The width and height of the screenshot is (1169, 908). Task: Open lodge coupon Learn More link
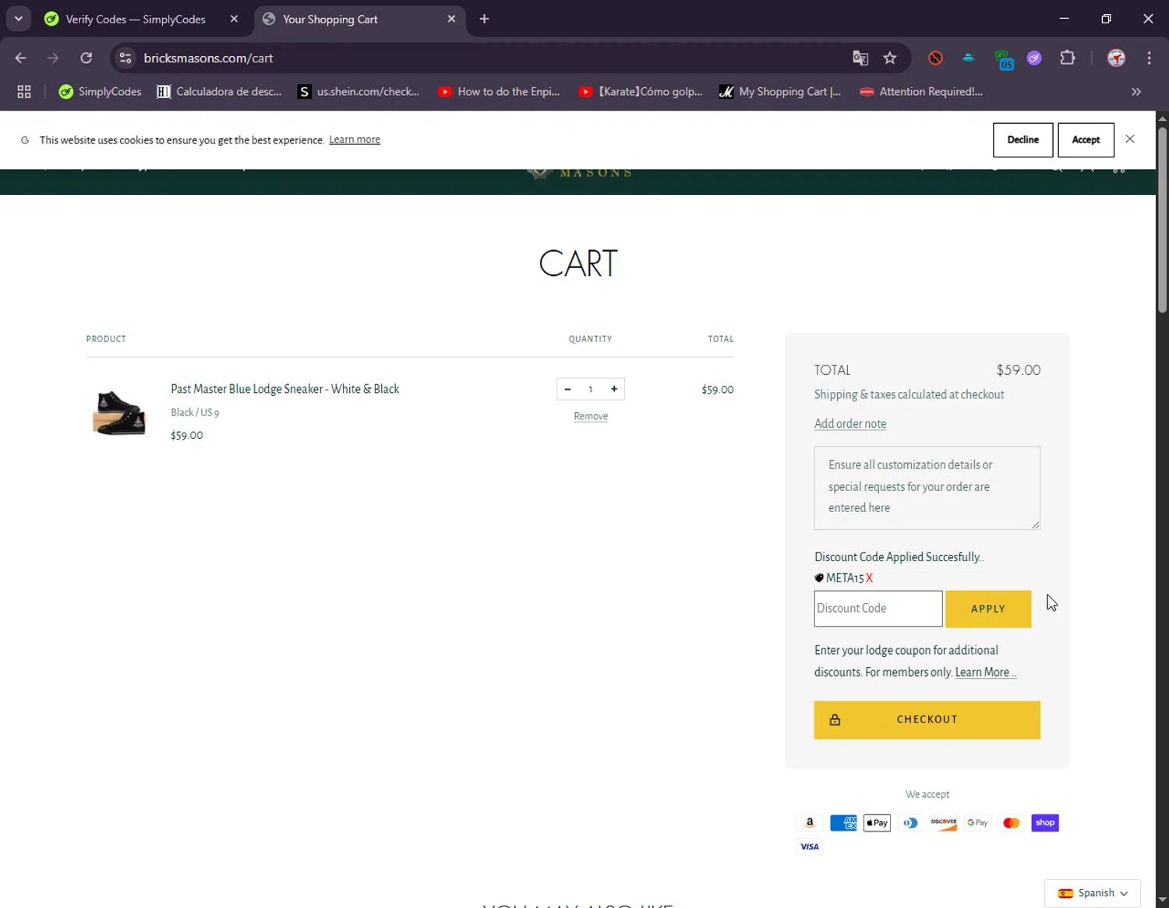(986, 672)
